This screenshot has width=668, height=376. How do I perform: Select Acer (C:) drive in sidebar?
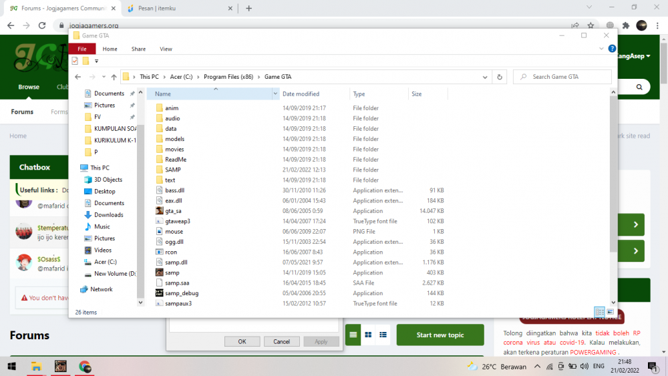pos(106,261)
